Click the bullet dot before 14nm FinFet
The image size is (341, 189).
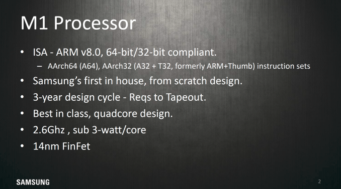click(22, 146)
